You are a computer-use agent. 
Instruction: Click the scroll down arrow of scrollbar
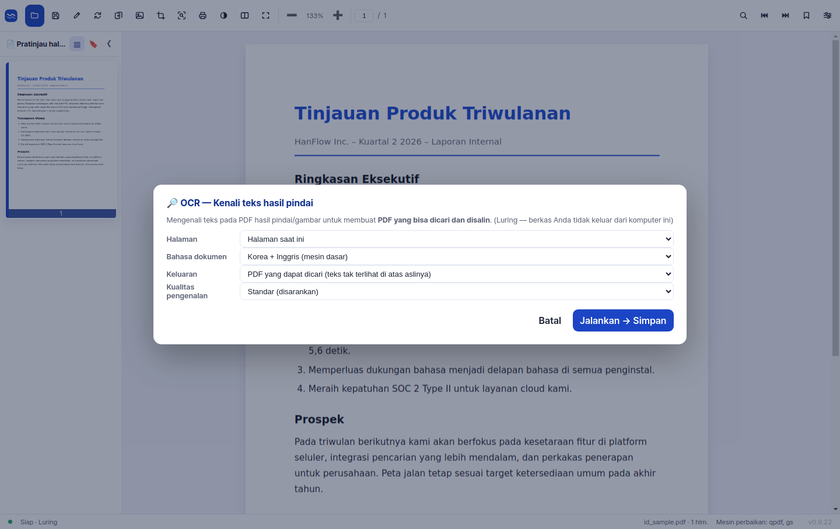[x=835, y=509]
